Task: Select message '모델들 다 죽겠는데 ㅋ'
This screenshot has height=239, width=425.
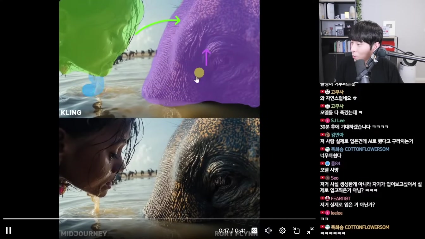Action: click(341, 113)
